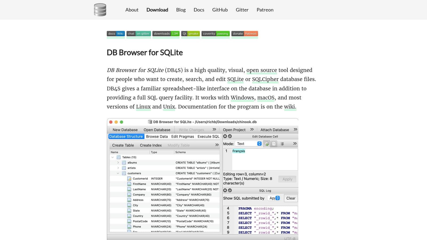Toggle the word wrap icon in Edit Database Cell
Screen dimensions: 427x240
[x=282, y=143]
